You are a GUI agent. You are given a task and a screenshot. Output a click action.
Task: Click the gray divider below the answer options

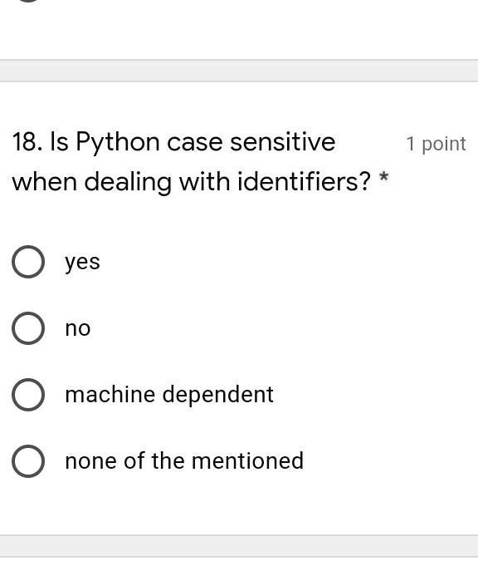pyautogui.click(x=239, y=546)
